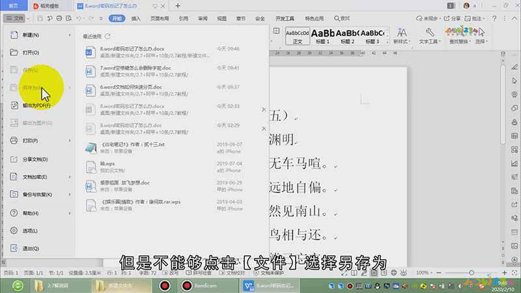Refresh the 最近使用 recent files list
Viewport: 521px width, 293px height.
pyautogui.click(x=107, y=36)
